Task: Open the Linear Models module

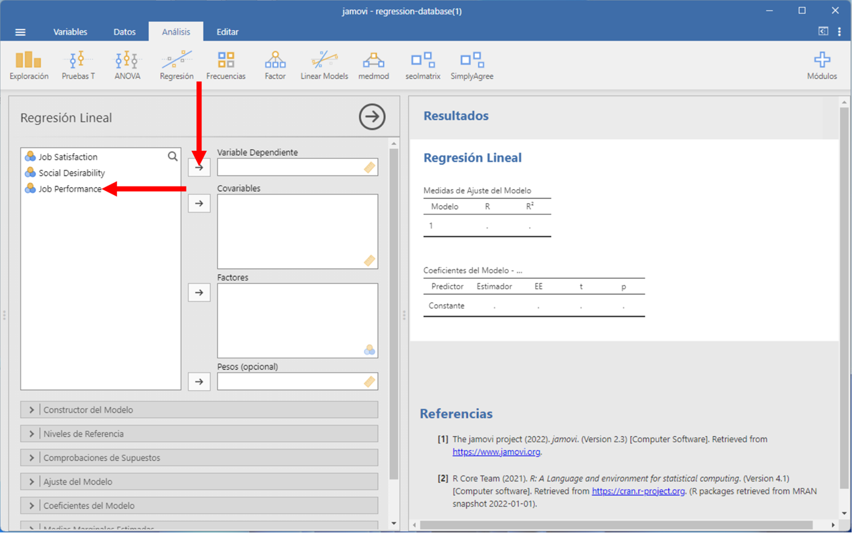Action: (324, 65)
